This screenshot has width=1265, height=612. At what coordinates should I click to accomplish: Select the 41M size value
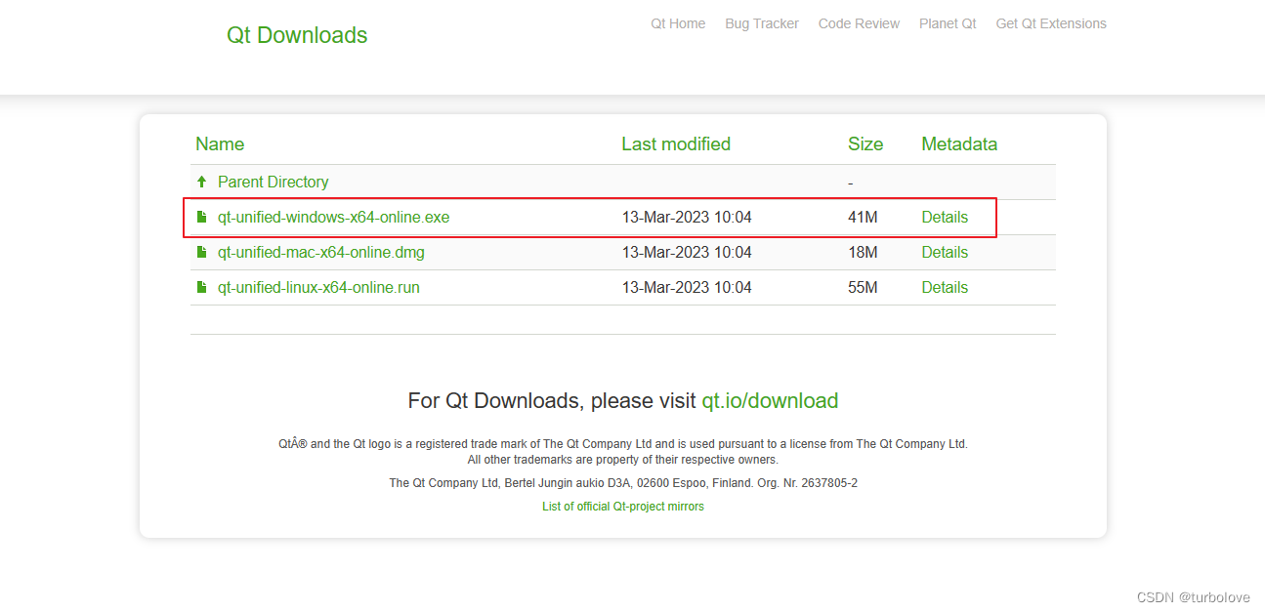[x=863, y=217]
